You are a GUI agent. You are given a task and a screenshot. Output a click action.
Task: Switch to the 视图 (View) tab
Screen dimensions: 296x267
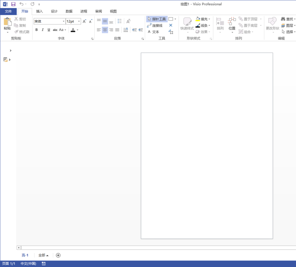coord(113,11)
